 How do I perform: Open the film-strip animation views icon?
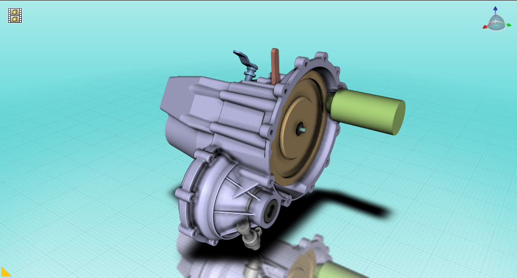pos(15,16)
